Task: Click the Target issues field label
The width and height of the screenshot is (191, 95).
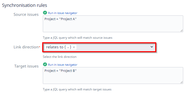Action: (x=26, y=66)
